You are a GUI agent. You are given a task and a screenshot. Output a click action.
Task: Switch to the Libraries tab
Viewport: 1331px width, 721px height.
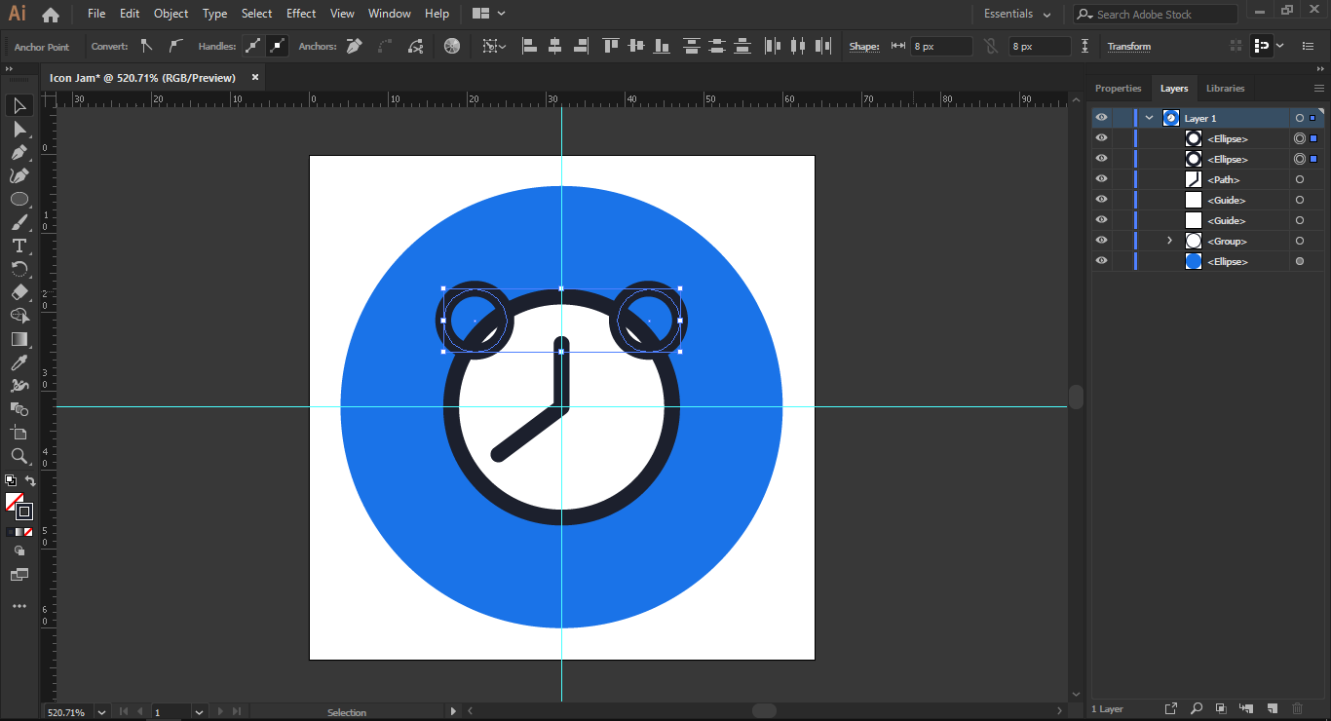[1225, 88]
